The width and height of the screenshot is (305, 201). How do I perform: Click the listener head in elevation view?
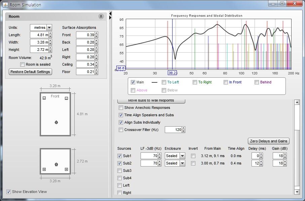(56, 164)
